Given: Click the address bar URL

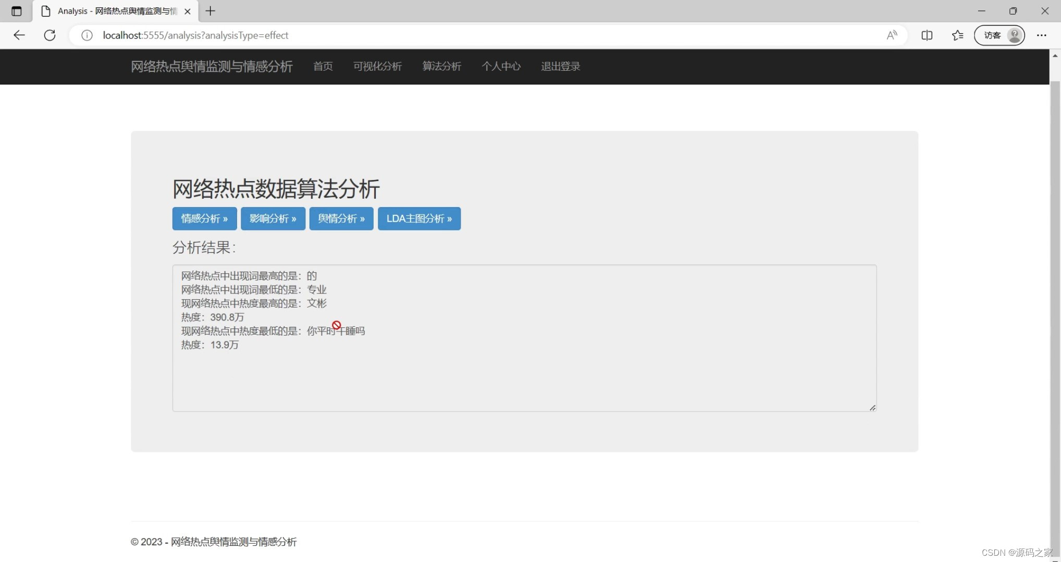Looking at the screenshot, I should (x=195, y=35).
